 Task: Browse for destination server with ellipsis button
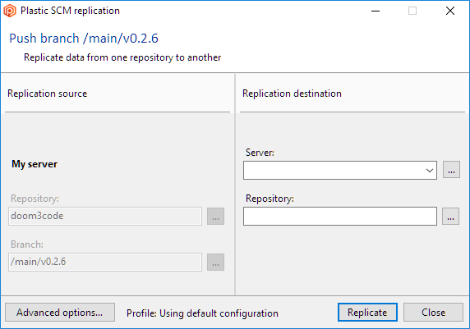(x=451, y=170)
